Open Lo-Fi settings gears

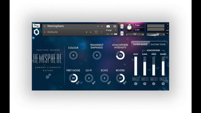94,83
